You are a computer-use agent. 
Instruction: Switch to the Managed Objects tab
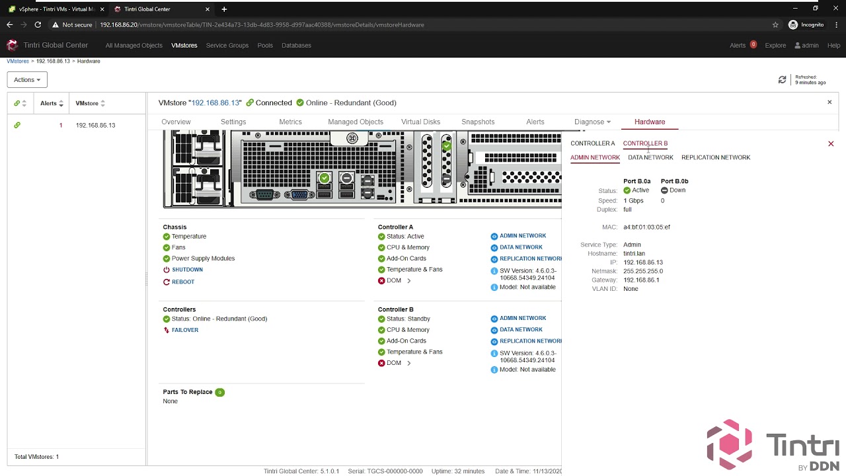tap(356, 122)
